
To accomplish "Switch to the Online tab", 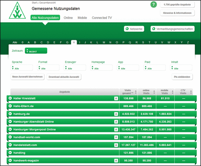I will [68, 18].
